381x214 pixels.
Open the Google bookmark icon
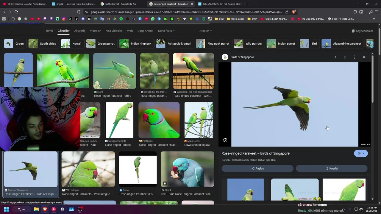[x=19, y=19]
